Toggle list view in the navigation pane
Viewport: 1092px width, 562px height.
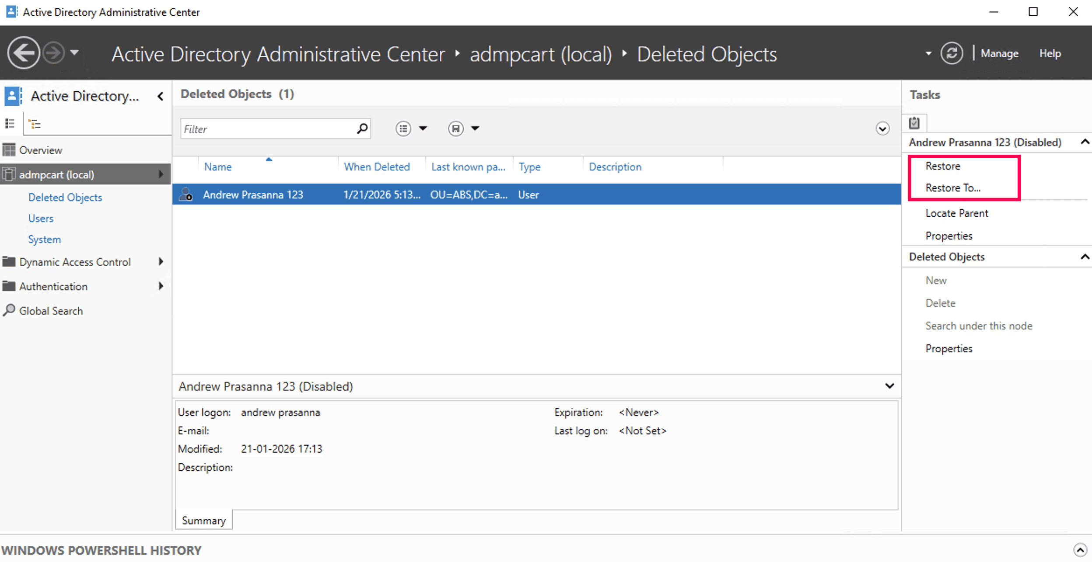click(10, 123)
